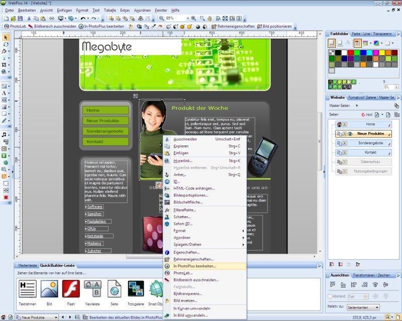
Task: Click Bild positionieren in the context toolbar
Action: [x=274, y=26]
